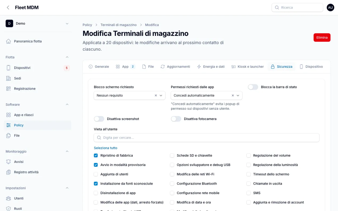The image size is (338, 211).
Task: Toggle the Disattiva fotocamera switch
Action: (176, 119)
